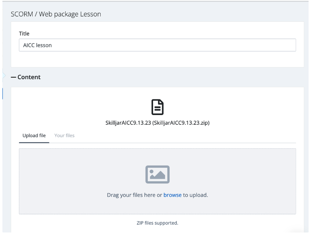Click the "Content" section heading text

click(29, 77)
